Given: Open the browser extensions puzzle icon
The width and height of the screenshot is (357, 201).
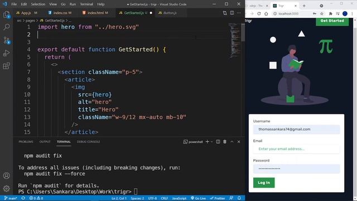Looking at the screenshot, I should click(x=330, y=13).
